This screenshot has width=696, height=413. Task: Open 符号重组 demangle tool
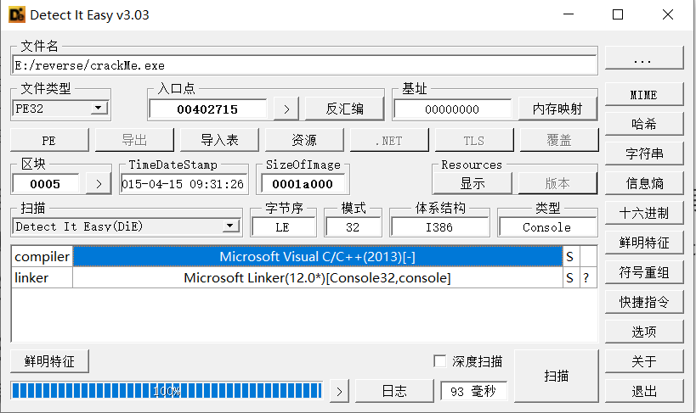(643, 272)
